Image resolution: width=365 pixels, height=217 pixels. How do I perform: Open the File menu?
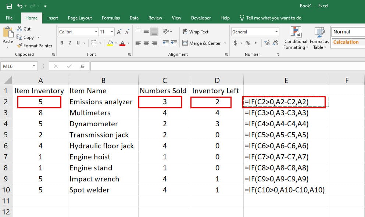click(9, 18)
